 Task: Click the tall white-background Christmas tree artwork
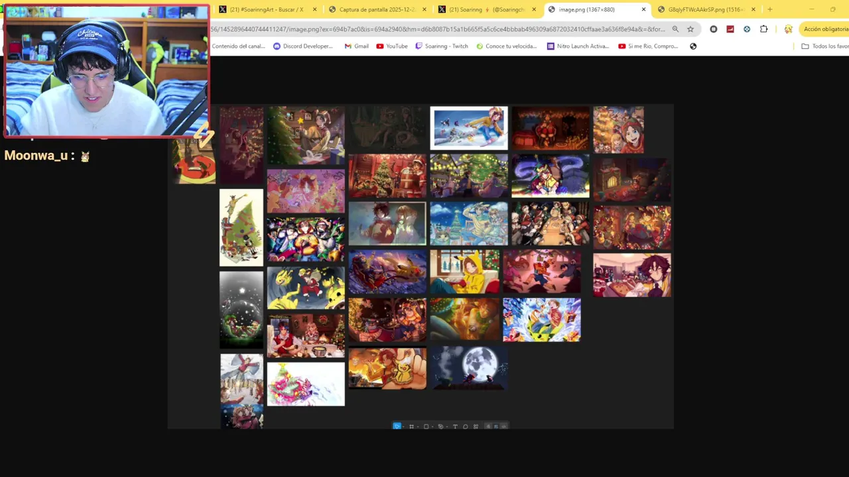pyautogui.click(x=241, y=227)
